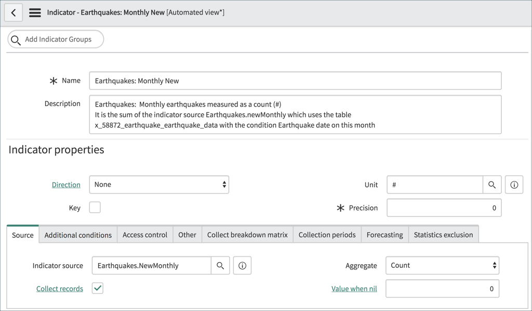Disable the Collect records checkbox

tap(97, 288)
